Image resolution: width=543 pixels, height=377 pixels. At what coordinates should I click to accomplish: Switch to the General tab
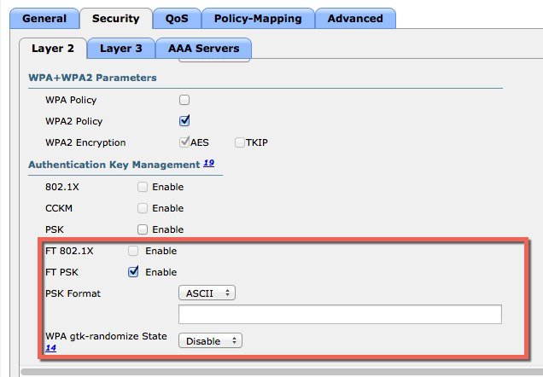(44, 19)
